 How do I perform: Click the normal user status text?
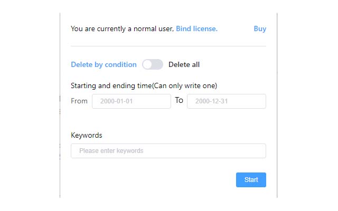pyautogui.click(x=122, y=28)
